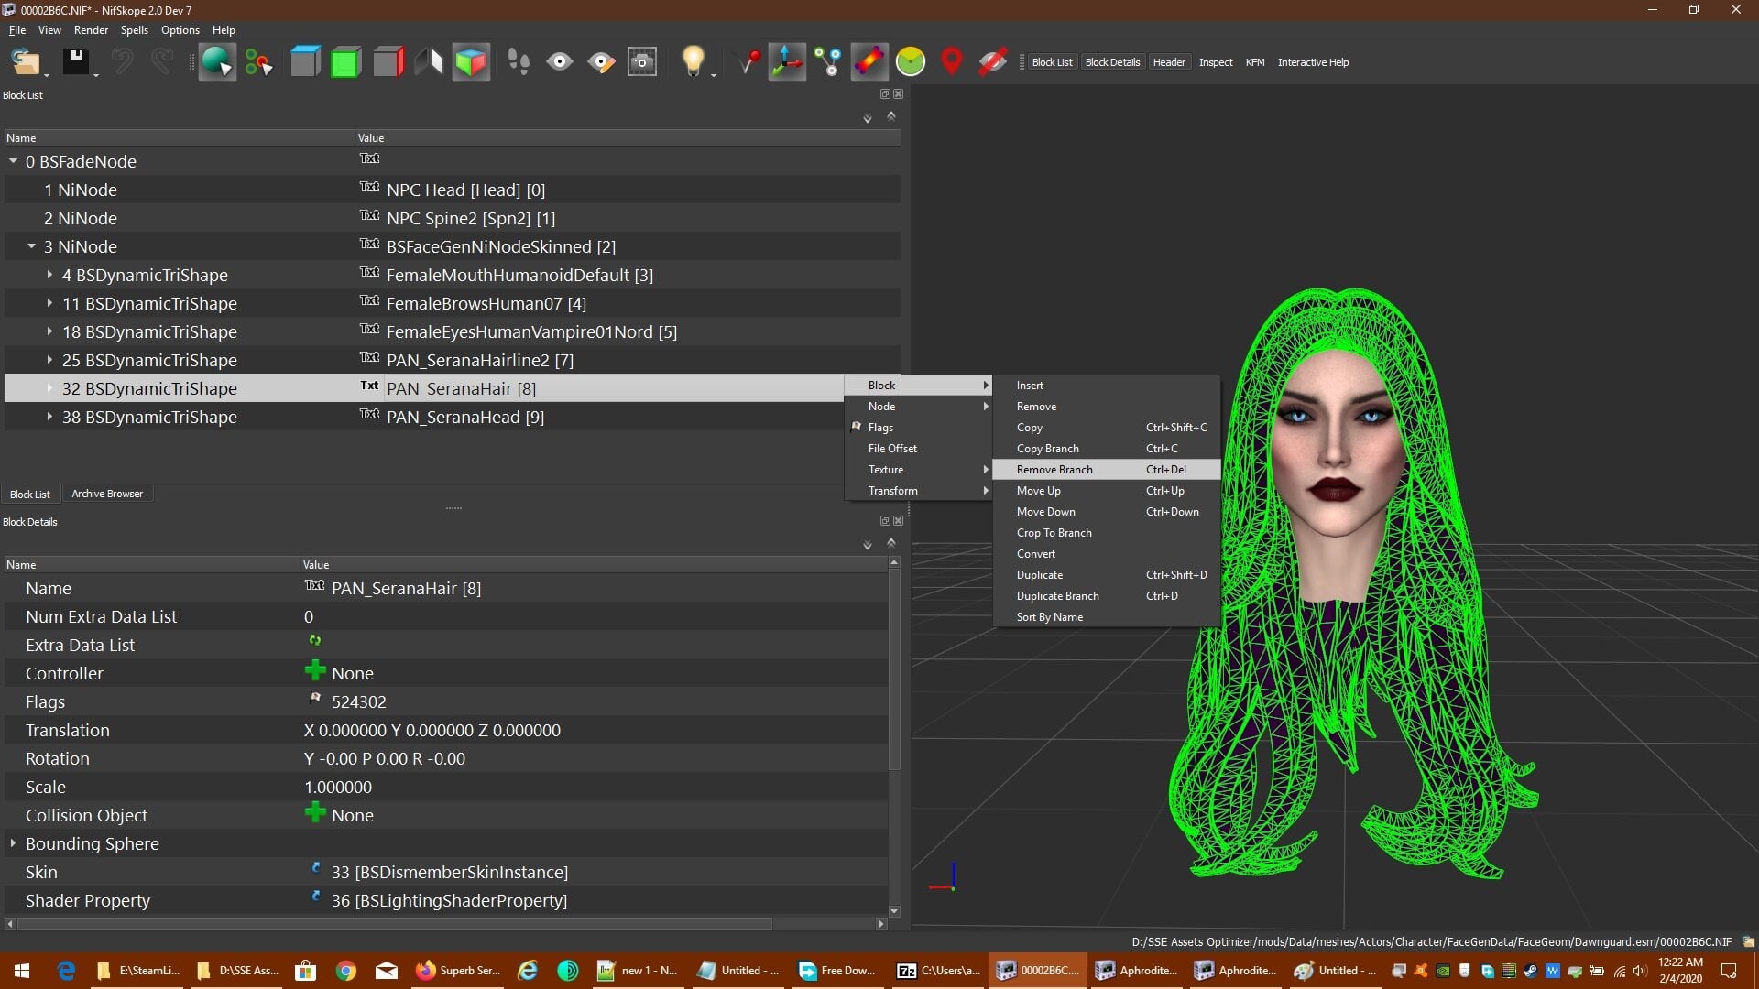Open the Save icon dropdown arrow

tap(96, 75)
